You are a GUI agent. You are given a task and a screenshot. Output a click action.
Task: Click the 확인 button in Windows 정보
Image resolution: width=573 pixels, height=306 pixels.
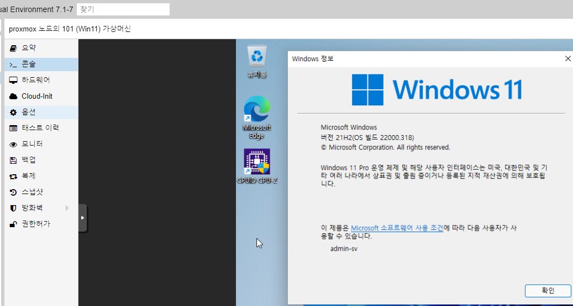548,291
